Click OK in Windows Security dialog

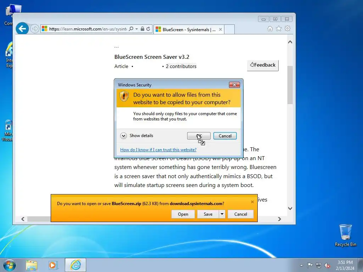[199, 136]
